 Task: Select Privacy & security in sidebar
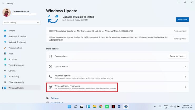tap(21, 82)
